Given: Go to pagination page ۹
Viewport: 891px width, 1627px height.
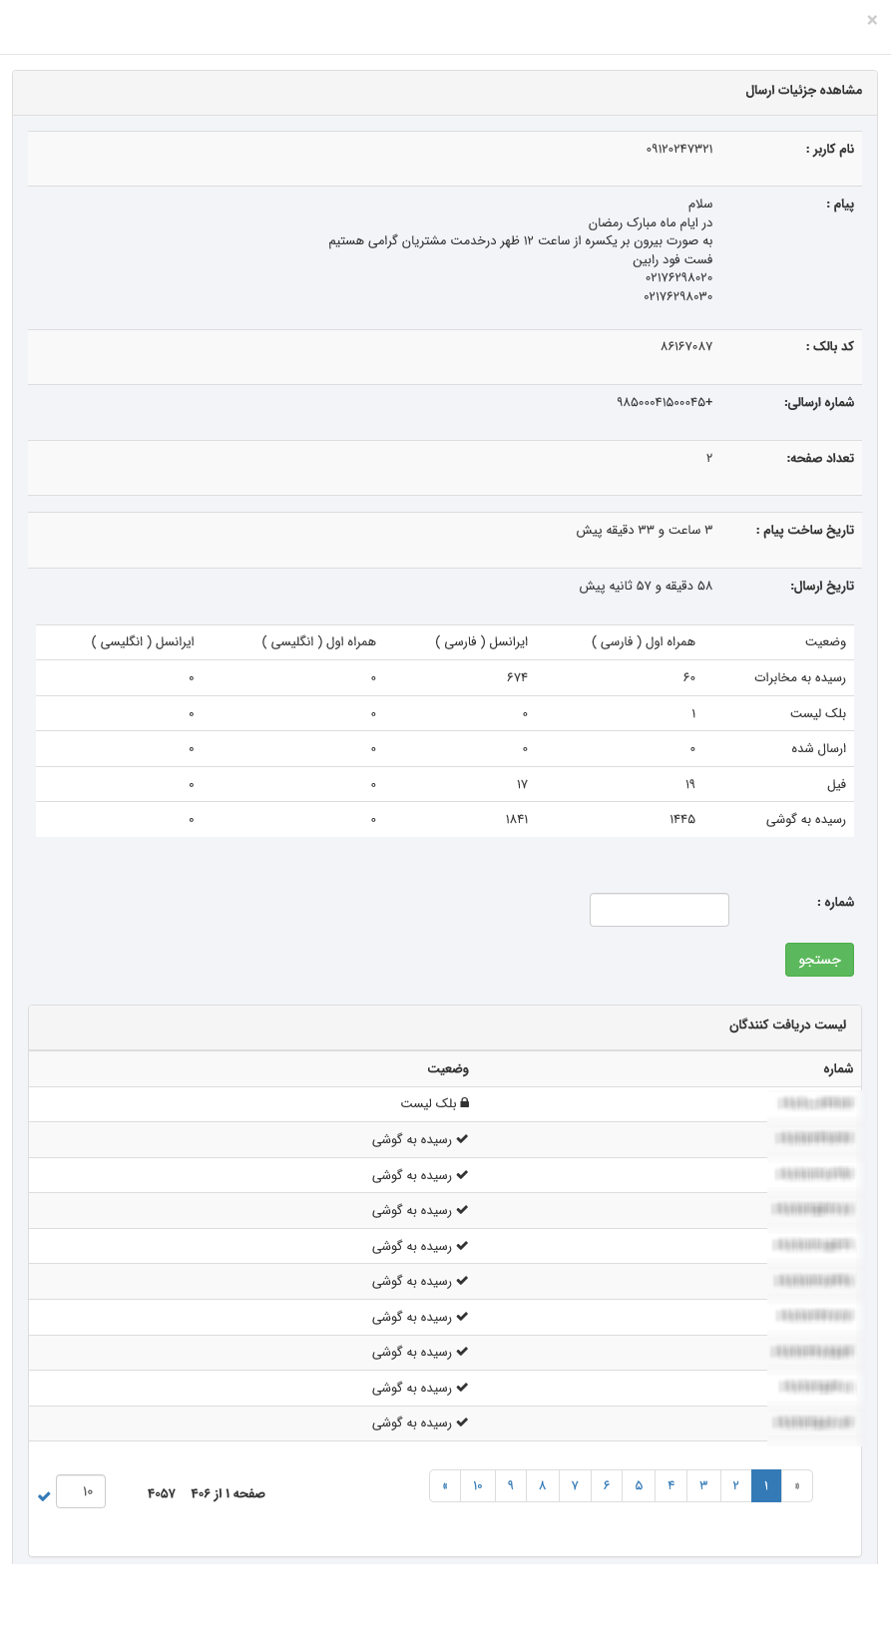Looking at the screenshot, I should pos(510,1485).
